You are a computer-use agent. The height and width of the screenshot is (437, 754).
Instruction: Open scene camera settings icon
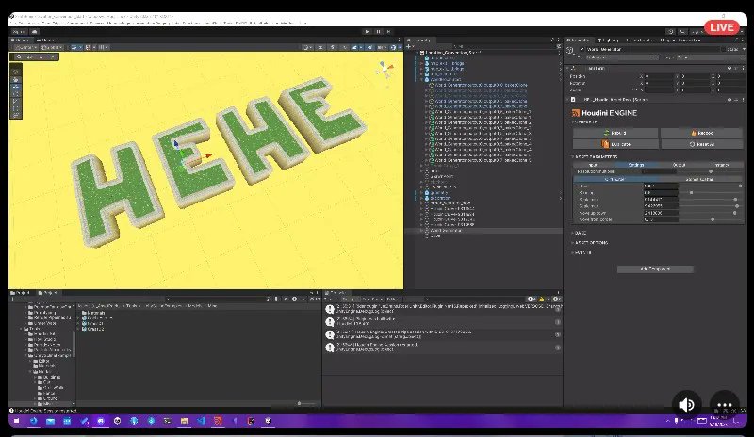[x=382, y=48]
